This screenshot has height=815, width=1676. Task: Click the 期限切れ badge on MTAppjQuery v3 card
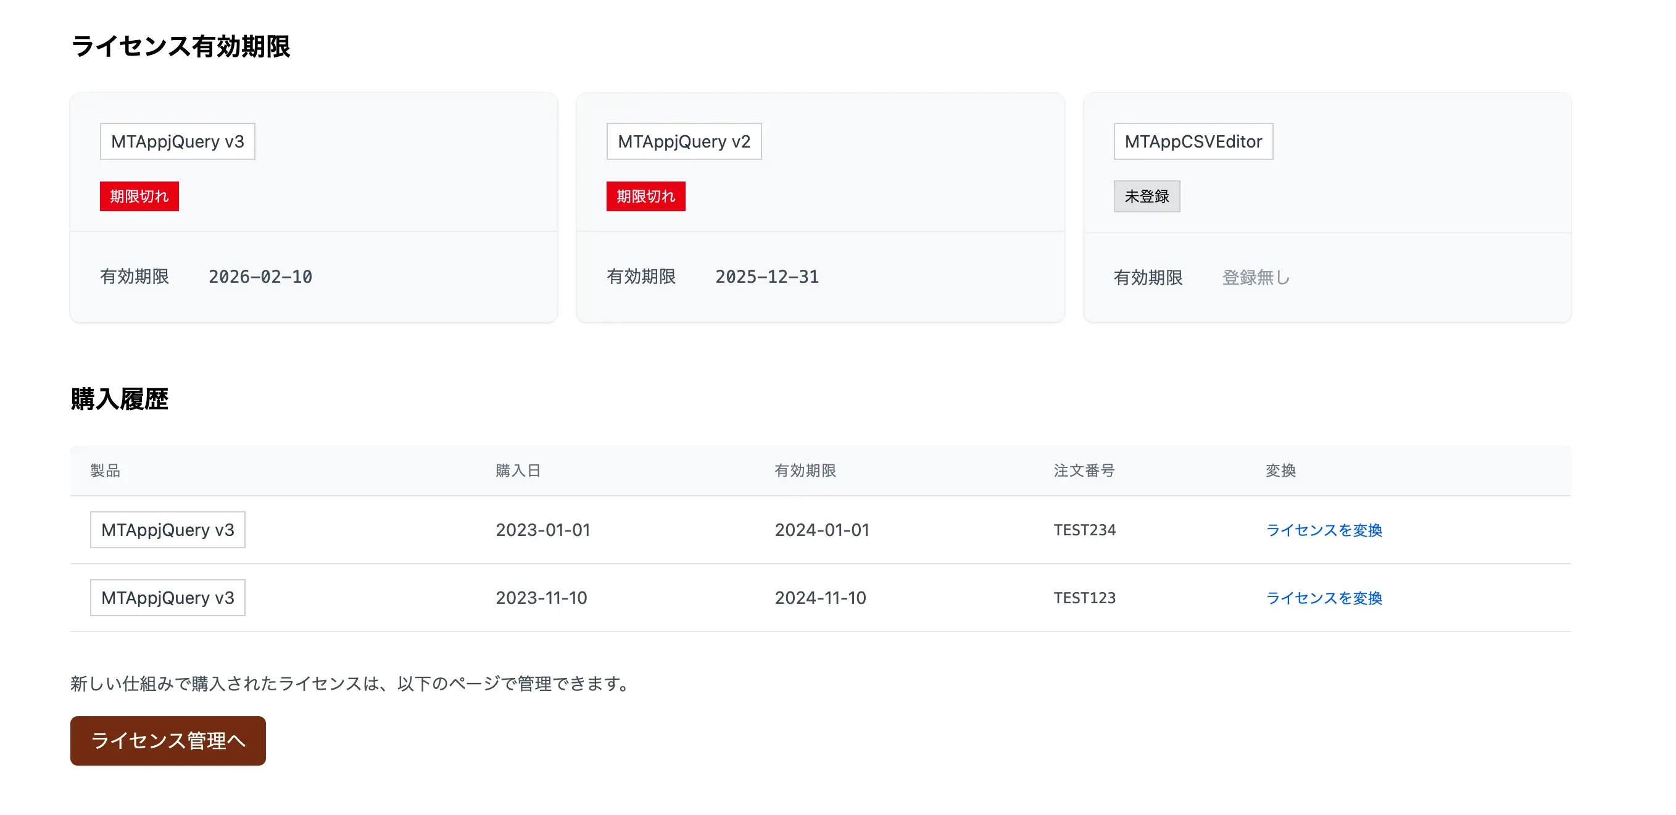coord(139,196)
